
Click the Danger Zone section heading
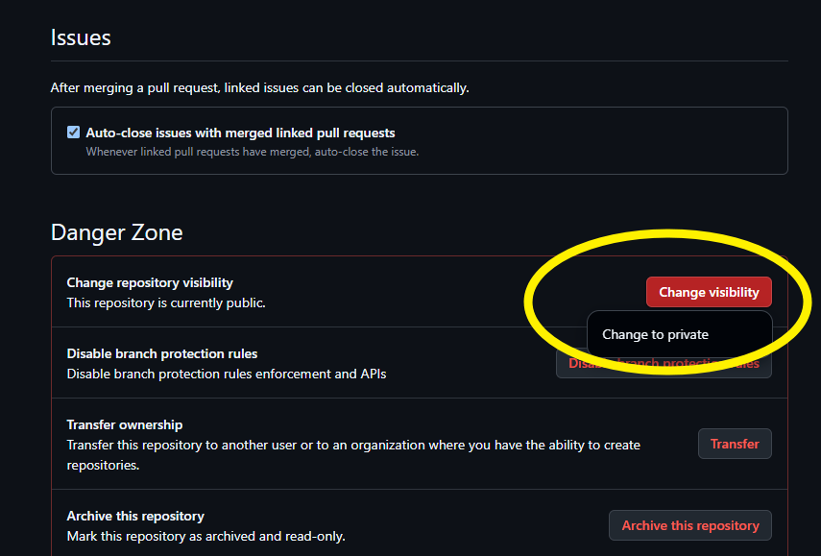117,232
